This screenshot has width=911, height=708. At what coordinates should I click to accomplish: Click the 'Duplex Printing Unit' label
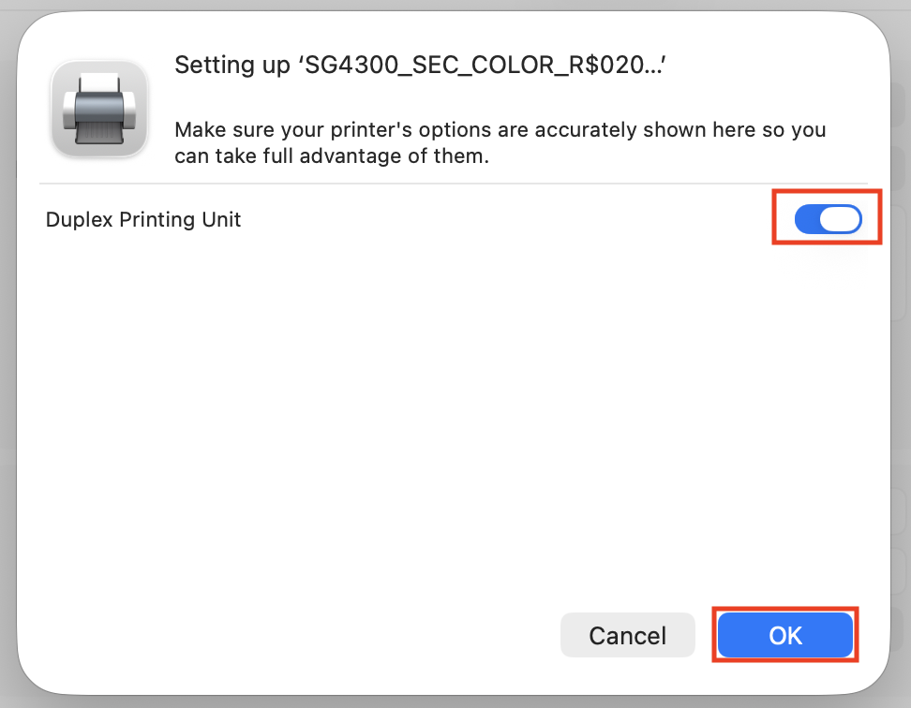(143, 220)
